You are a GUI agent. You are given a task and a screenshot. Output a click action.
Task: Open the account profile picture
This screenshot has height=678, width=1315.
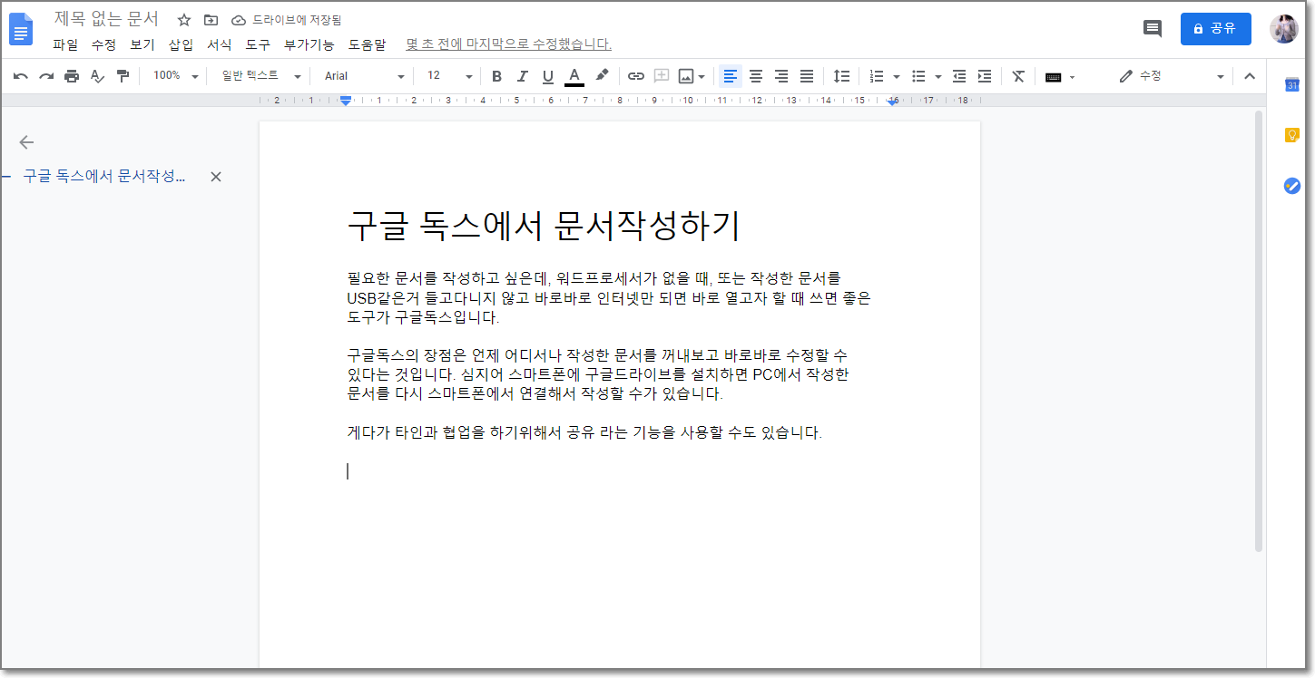(1283, 29)
